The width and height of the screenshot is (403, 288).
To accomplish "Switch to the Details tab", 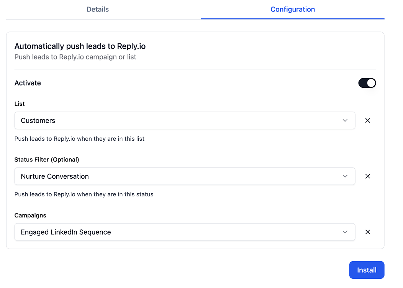I will coord(97,9).
